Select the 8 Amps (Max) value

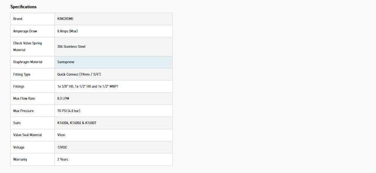tap(68, 31)
